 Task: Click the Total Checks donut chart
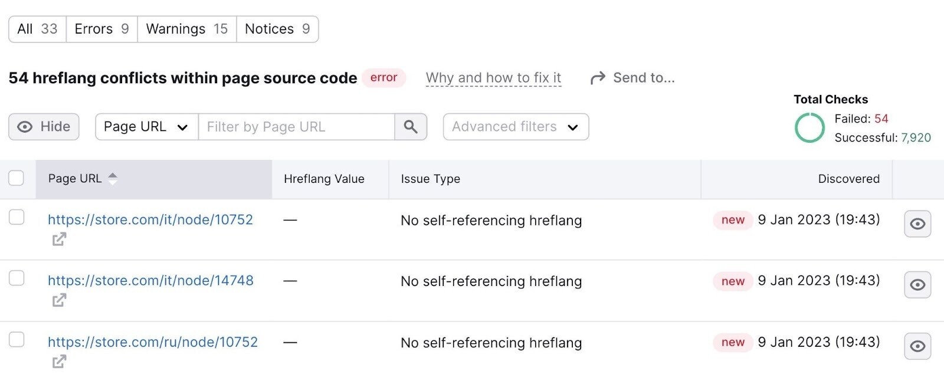point(809,128)
